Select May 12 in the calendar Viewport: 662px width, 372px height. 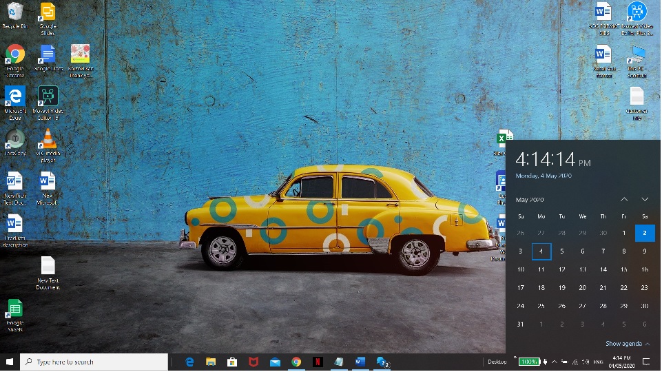pos(562,270)
